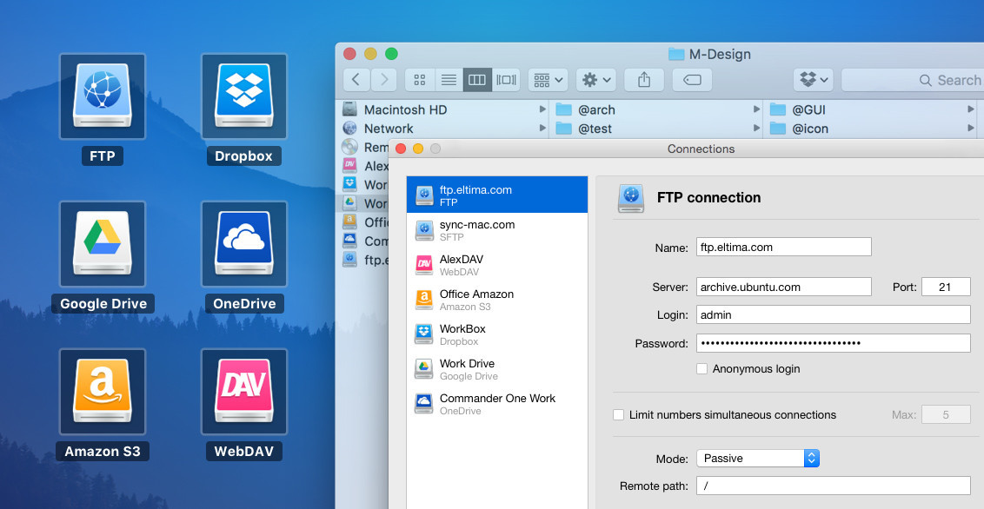984x509 pixels.
Task: Click the Remote path field
Action: pos(834,486)
